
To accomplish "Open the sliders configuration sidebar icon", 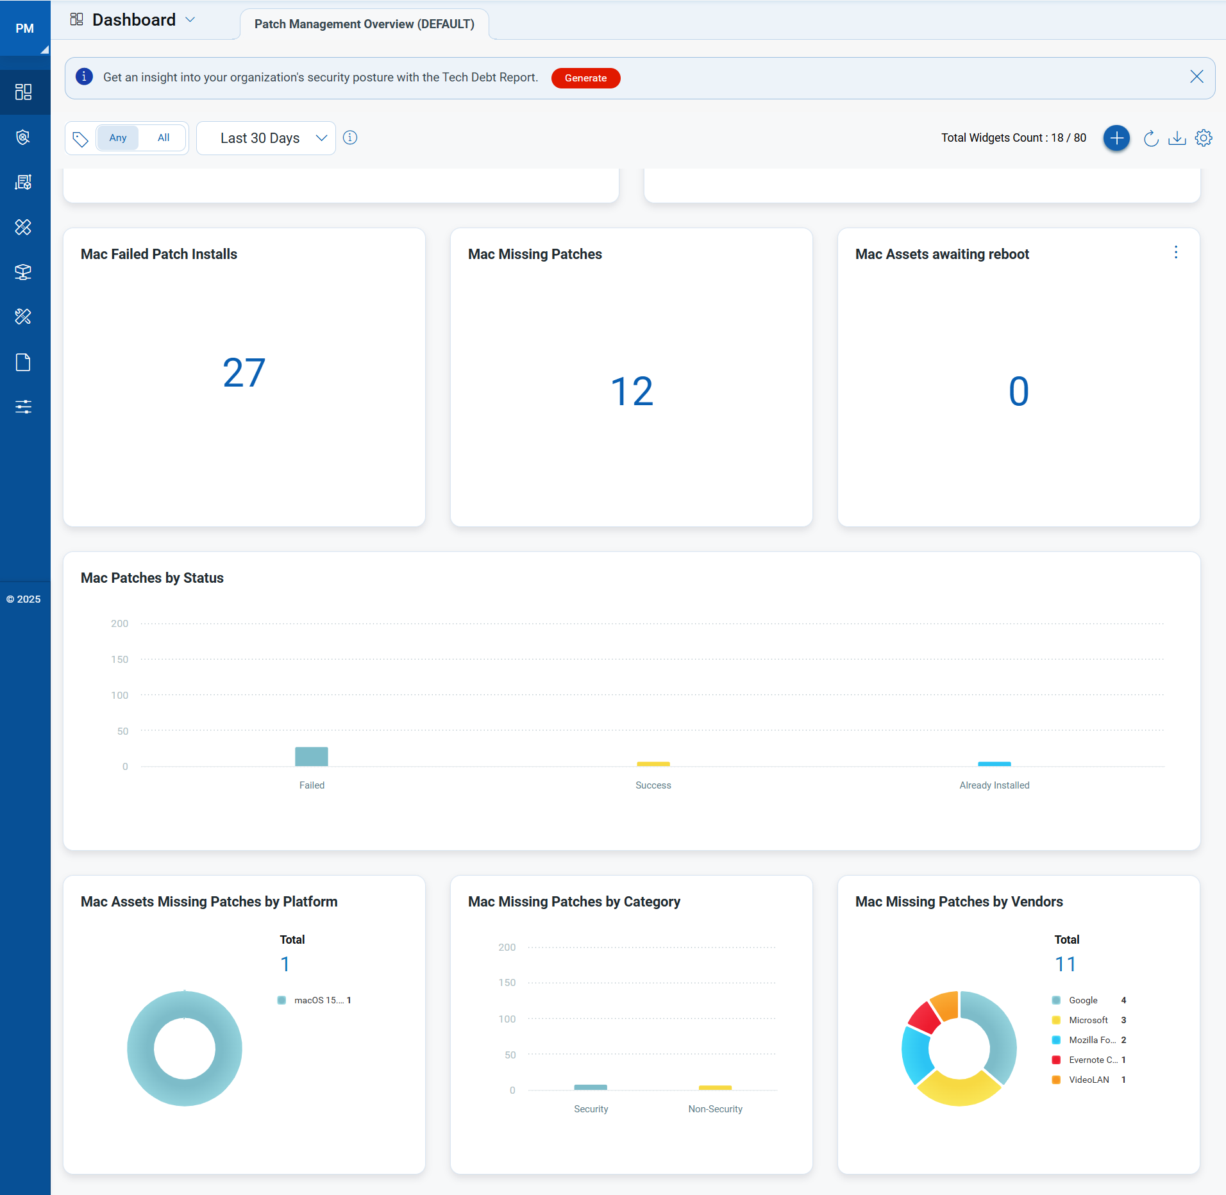I will tap(24, 406).
